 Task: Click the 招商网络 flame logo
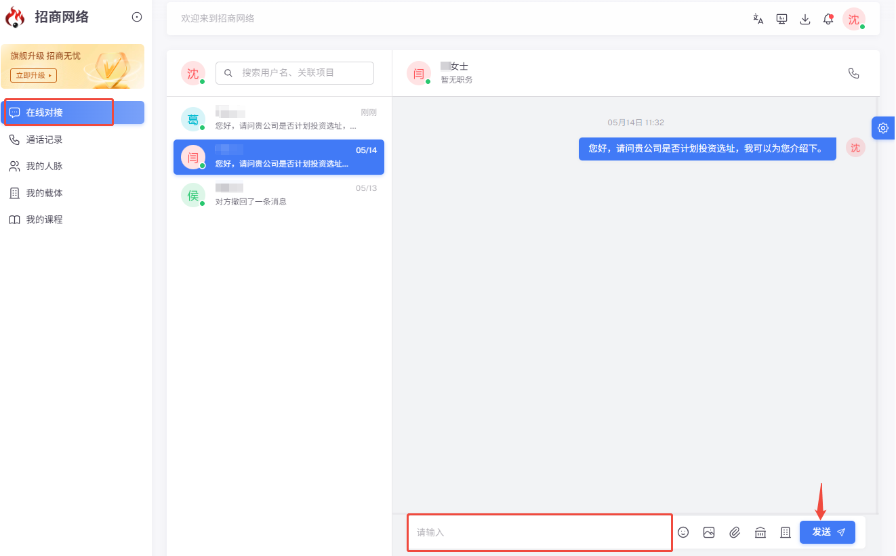[x=15, y=18]
